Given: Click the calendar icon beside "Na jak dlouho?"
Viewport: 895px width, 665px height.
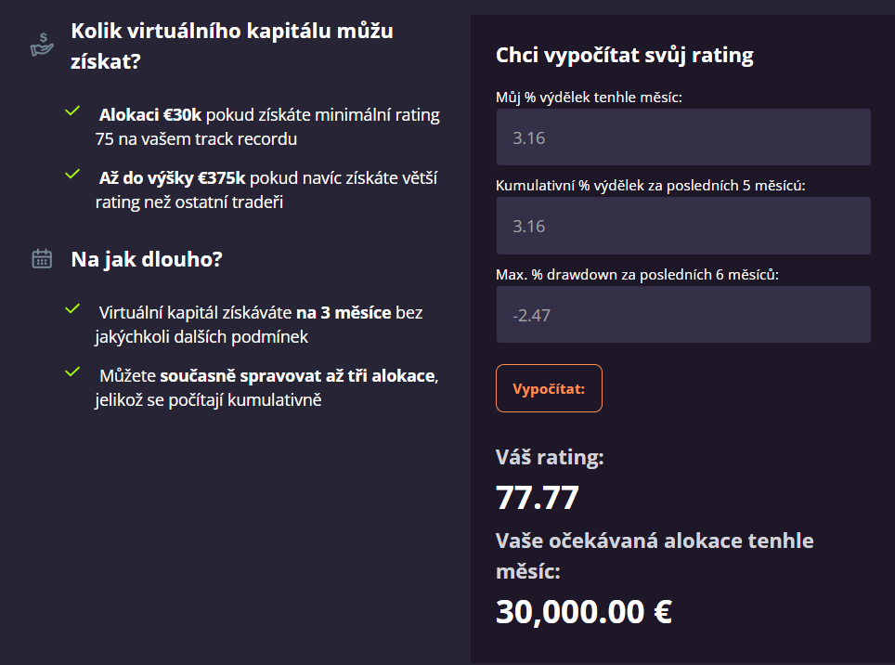Looking at the screenshot, I should click(42, 258).
